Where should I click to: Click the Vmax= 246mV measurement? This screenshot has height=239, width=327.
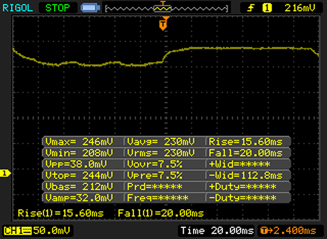tap(79, 142)
